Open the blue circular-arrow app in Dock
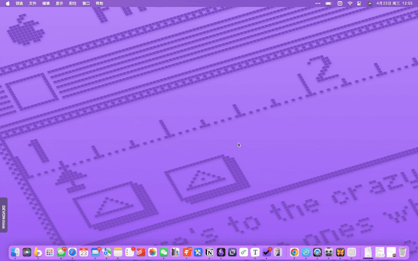Screen dimensions: 418x261 [306, 252]
